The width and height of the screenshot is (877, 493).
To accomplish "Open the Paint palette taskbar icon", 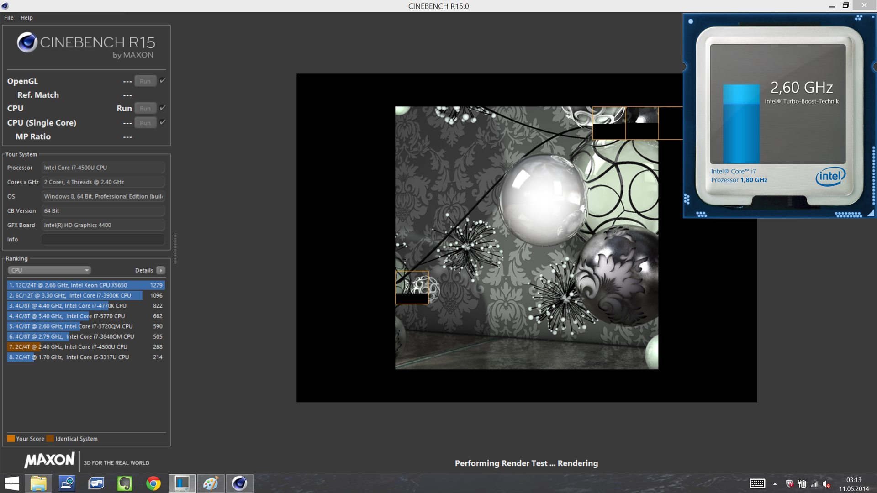I will (x=211, y=483).
